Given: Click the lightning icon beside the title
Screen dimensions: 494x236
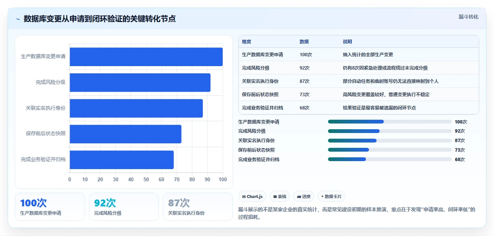Looking at the screenshot, I should (x=18, y=19).
